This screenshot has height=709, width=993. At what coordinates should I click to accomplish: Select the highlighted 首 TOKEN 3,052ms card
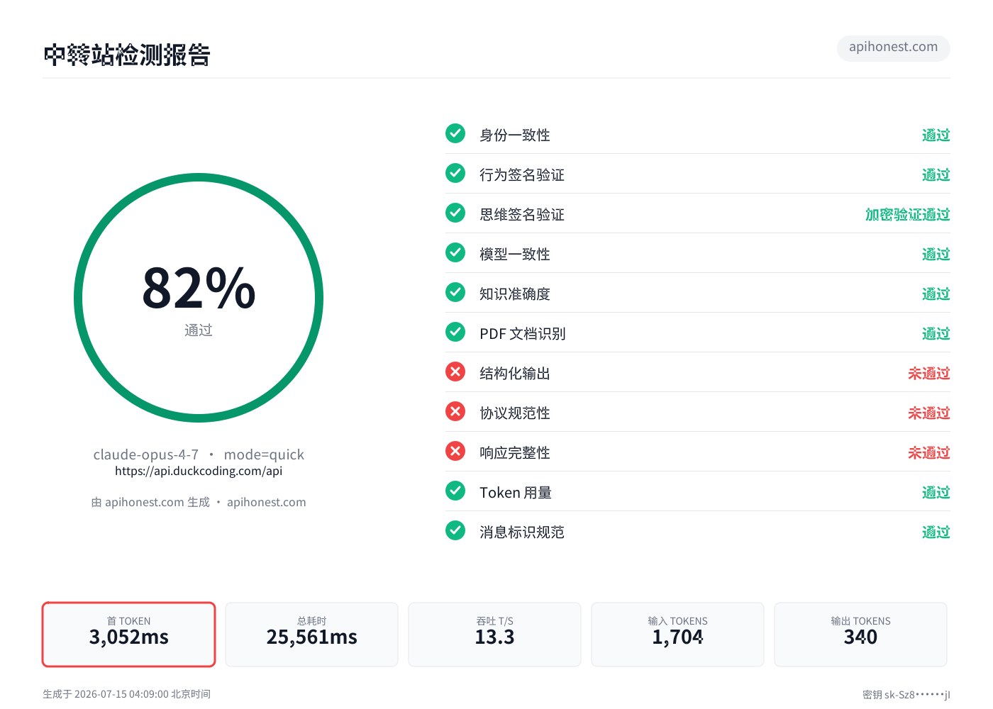(128, 635)
